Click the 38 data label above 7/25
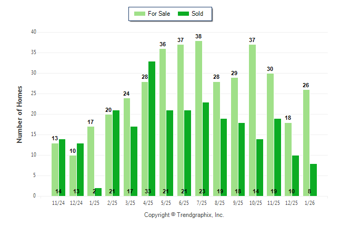 click(x=199, y=37)
